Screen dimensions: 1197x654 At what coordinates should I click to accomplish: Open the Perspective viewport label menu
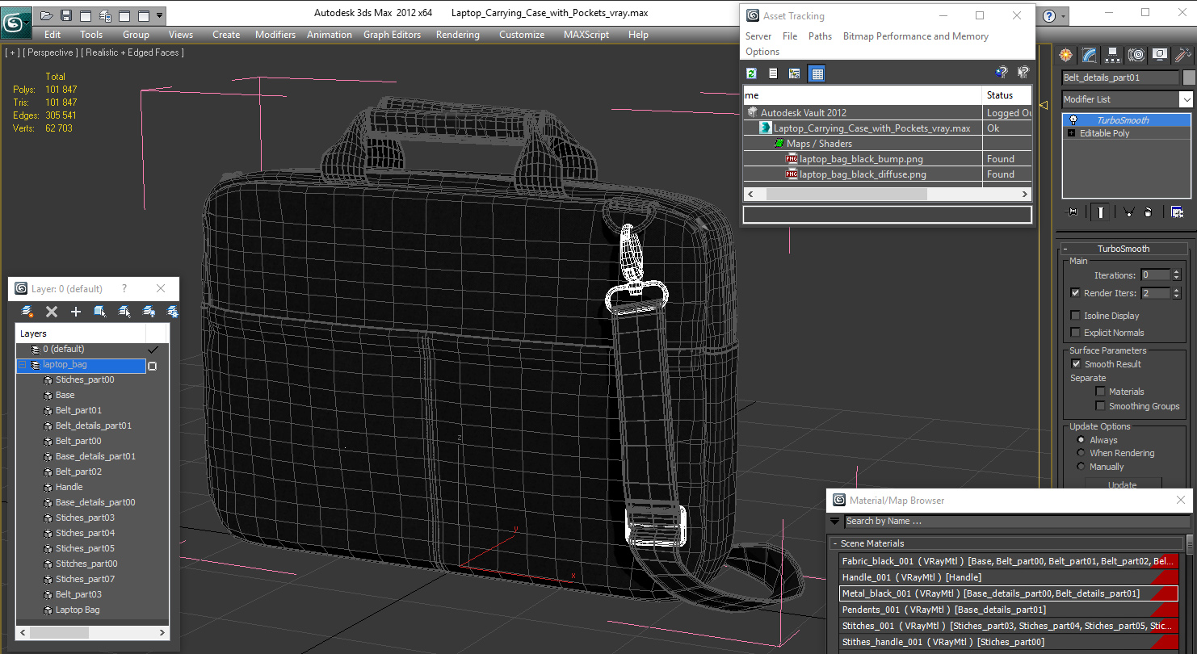click(x=51, y=52)
